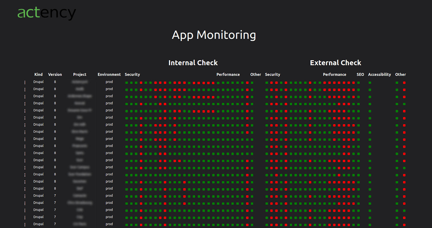432x228 pixels.
Task: Click version 8 in the first table row
Action: tap(55, 82)
